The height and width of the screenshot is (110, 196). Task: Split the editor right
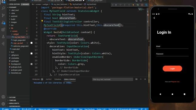(141, 1)
